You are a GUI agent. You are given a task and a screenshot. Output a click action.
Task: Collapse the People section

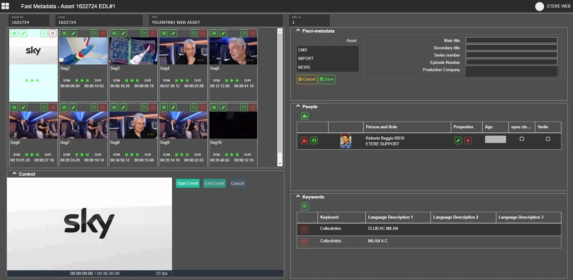(x=298, y=106)
